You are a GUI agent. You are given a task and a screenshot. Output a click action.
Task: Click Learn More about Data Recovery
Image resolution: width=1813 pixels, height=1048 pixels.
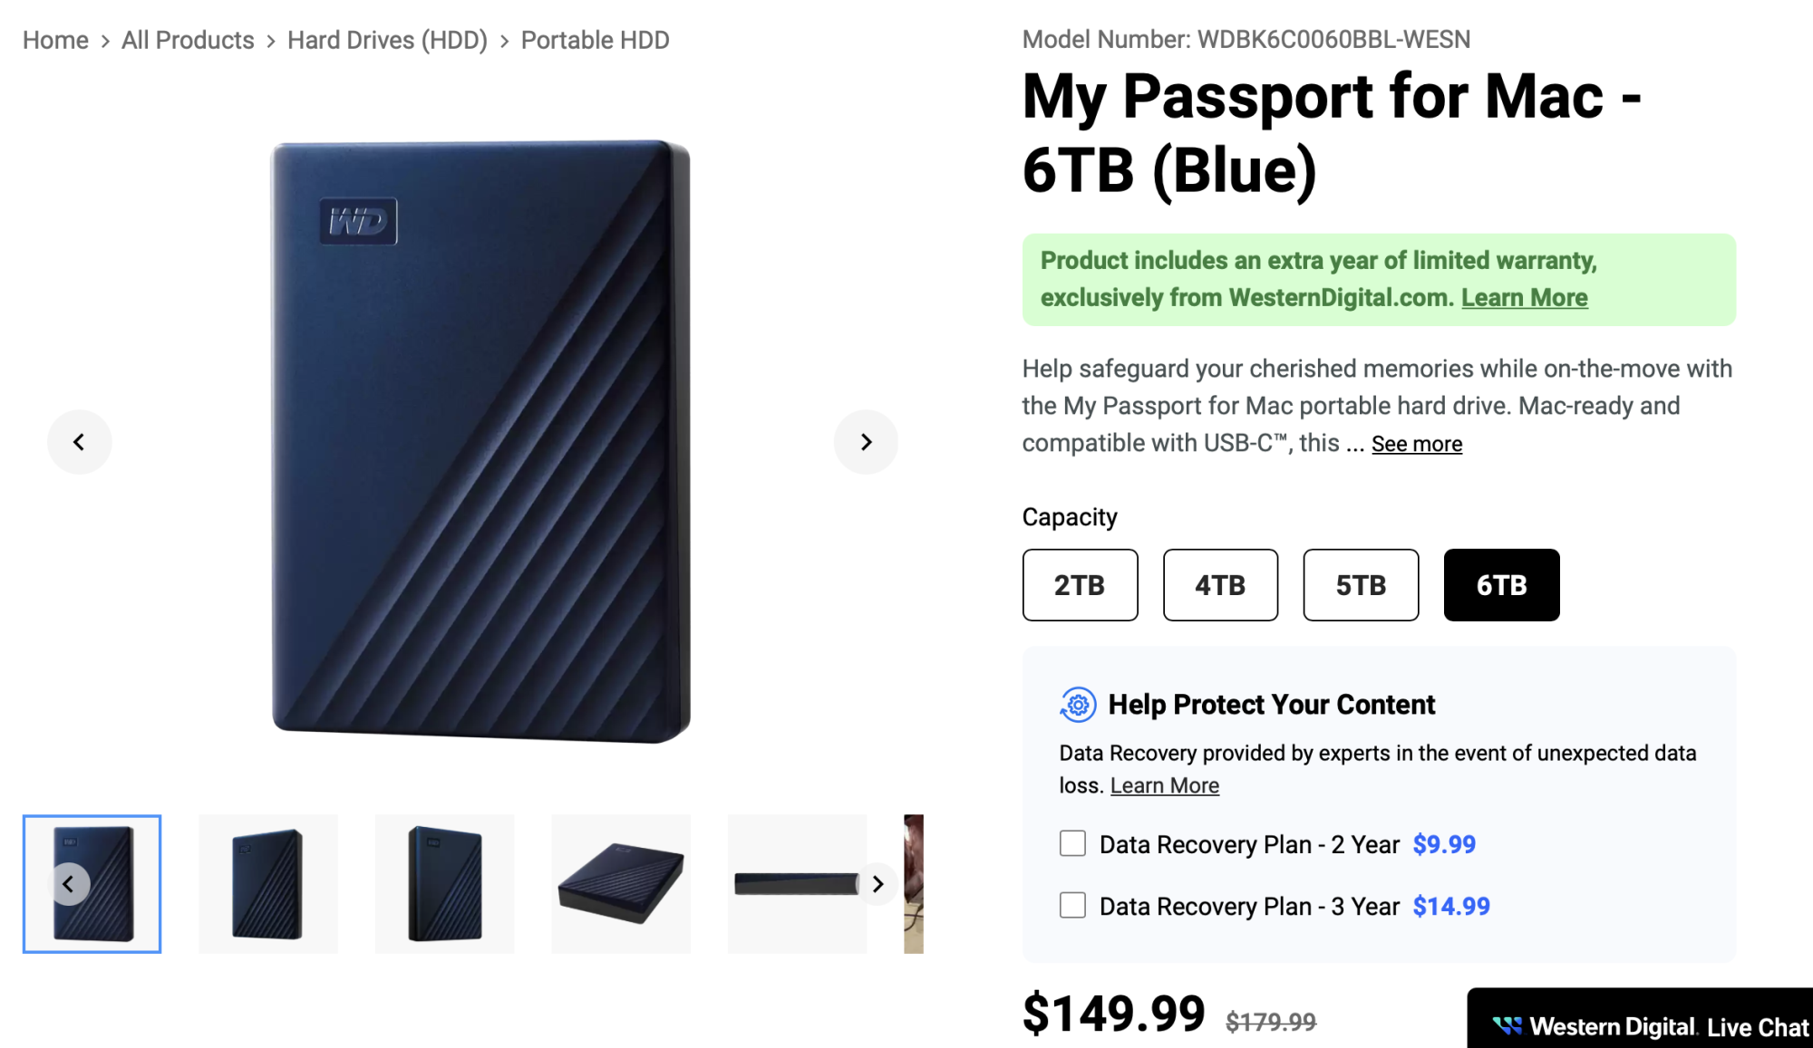coord(1164,785)
